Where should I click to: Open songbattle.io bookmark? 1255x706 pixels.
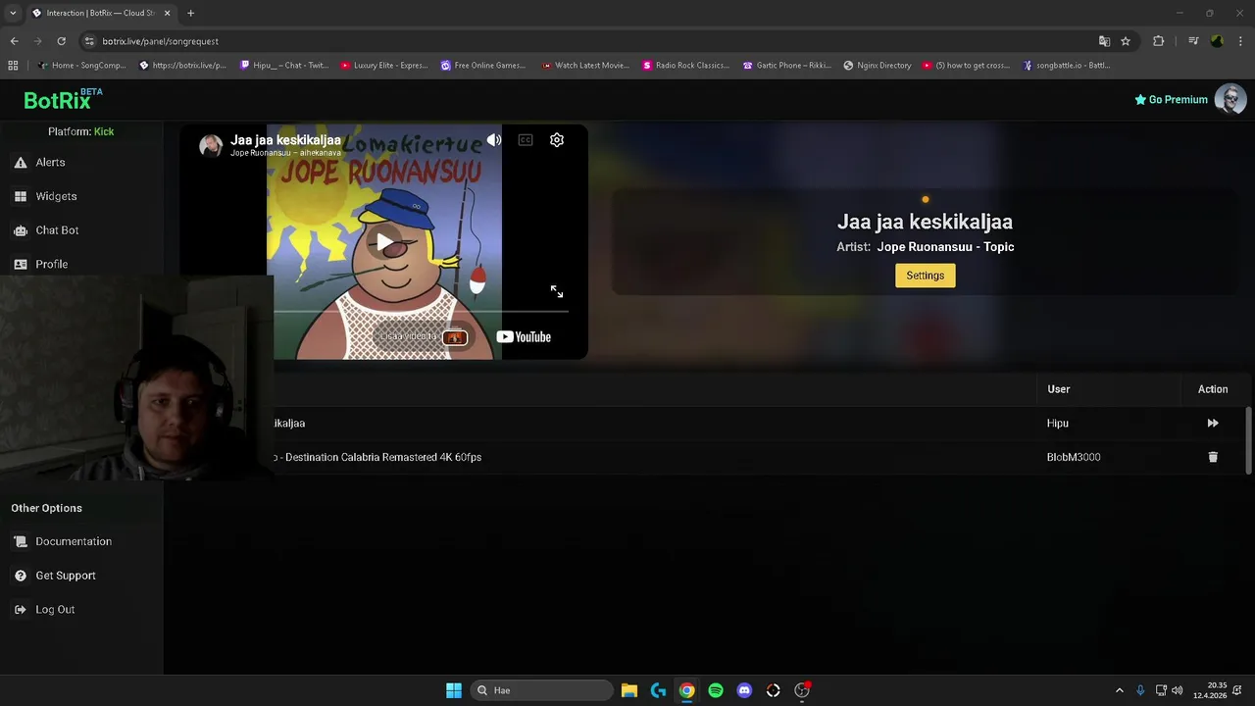click(1067, 66)
